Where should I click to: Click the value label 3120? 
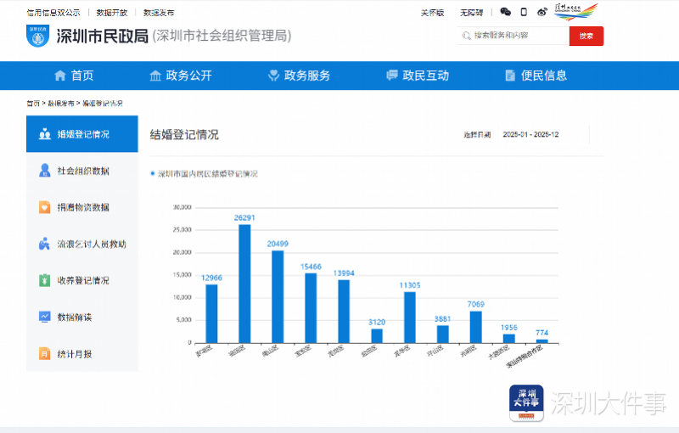click(x=377, y=322)
